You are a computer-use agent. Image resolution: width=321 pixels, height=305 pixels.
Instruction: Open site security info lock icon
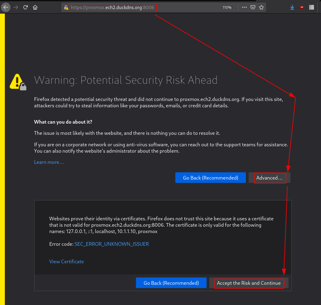[x=66, y=8]
